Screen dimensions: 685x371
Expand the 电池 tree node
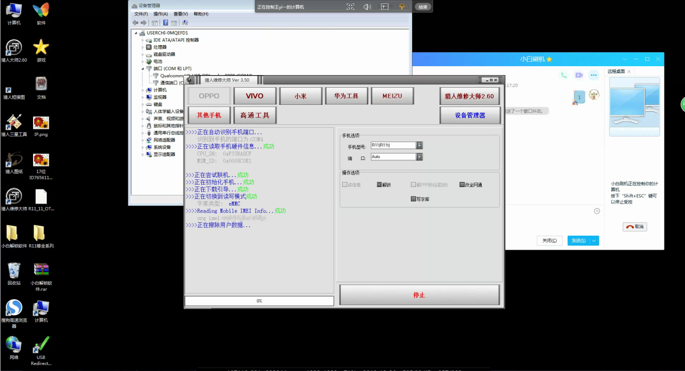tap(143, 62)
